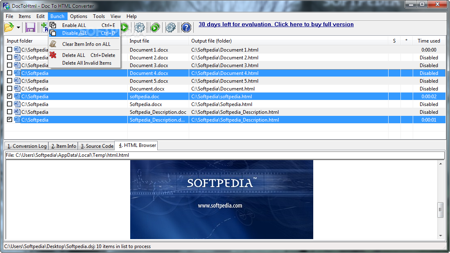Enable the checkbox for Document 2.docx
This screenshot has width=450, height=253.
click(9, 57)
